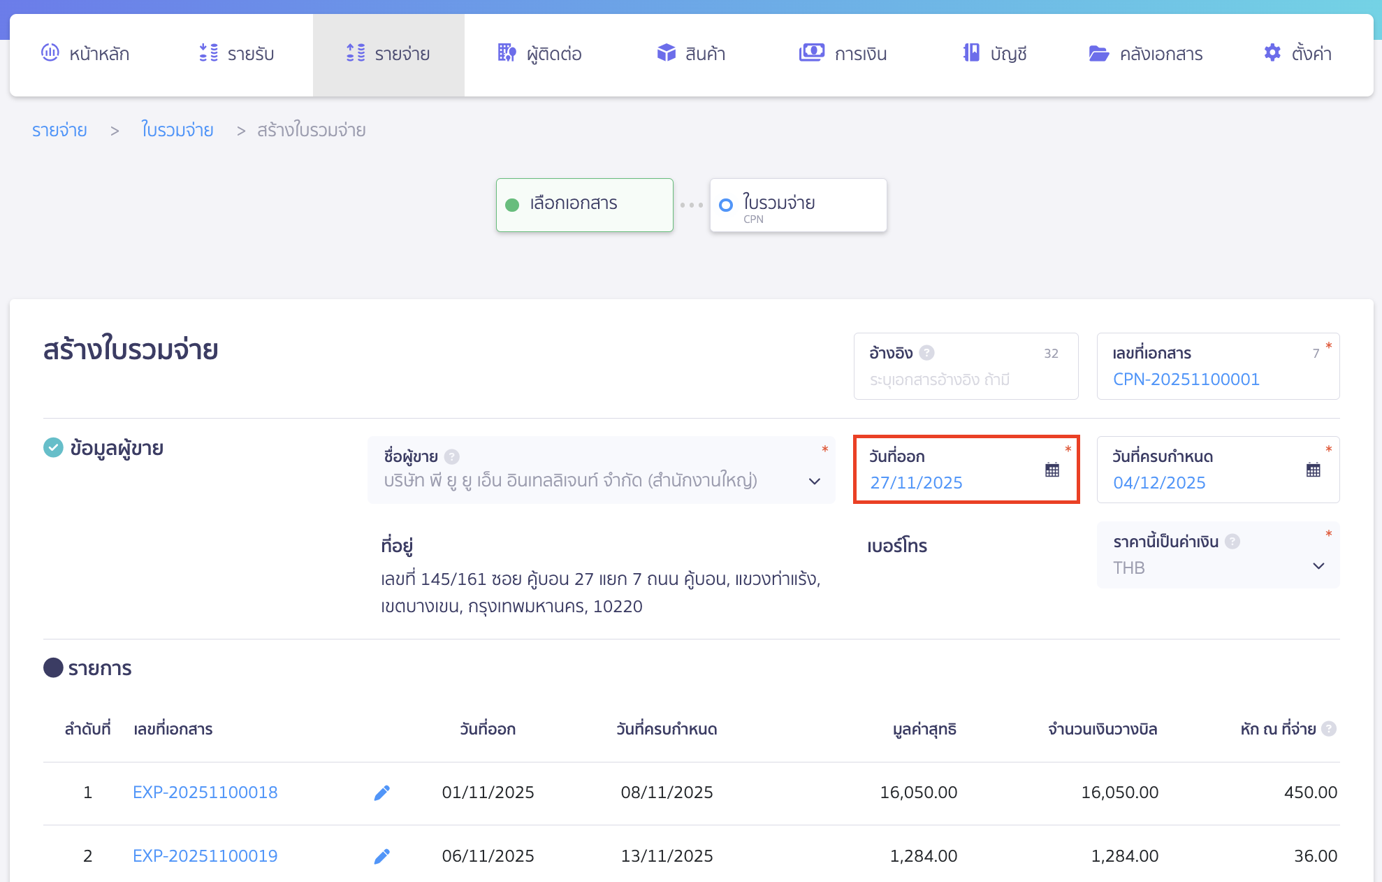
Task: Navigate to ใบรวมจ่าย in the breadcrumb
Action: (x=177, y=129)
